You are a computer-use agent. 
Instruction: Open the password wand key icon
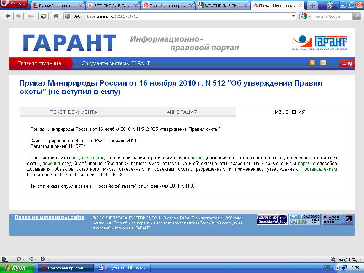(x=31, y=16)
